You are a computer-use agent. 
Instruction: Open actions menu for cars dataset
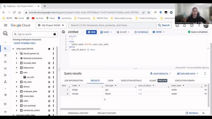[53, 72]
